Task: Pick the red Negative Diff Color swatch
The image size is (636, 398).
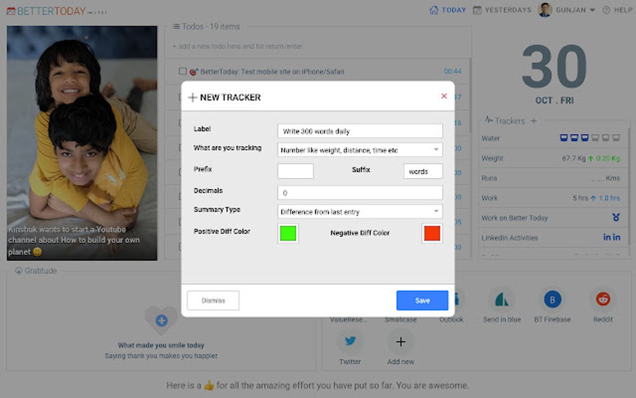Action: [432, 233]
